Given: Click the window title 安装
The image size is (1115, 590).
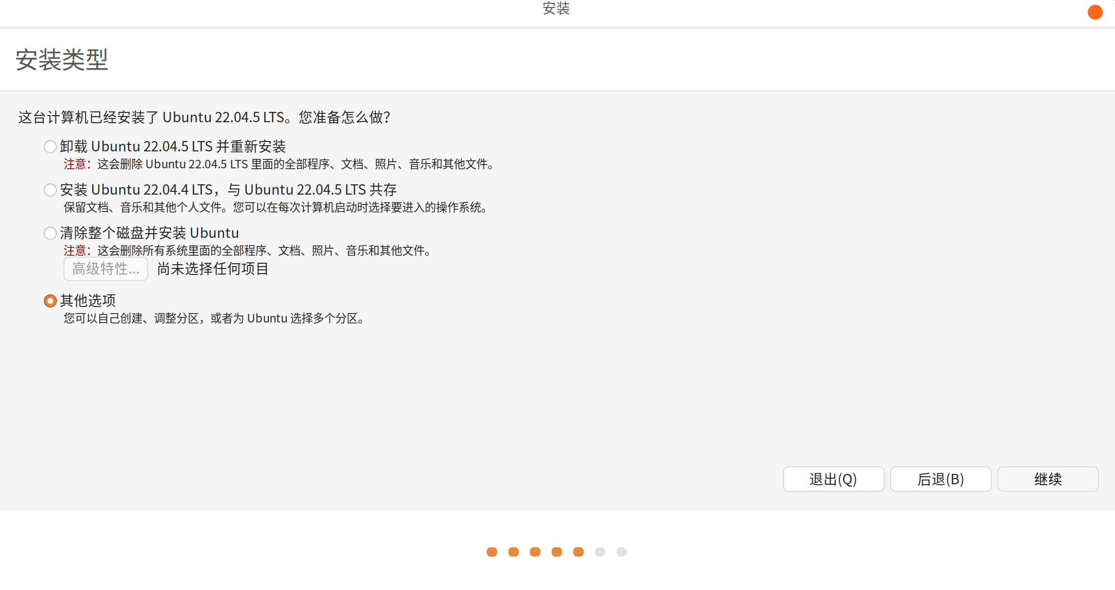Looking at the screenshot, I should [x=556, y=8].
